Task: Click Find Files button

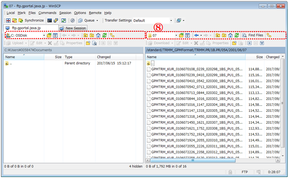Action: [253, 35]
